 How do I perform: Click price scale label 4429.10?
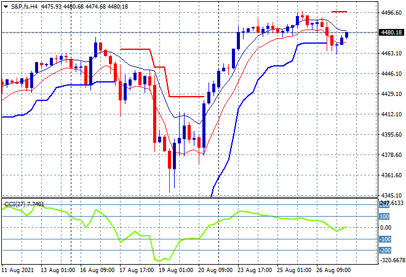coord(391,94)
